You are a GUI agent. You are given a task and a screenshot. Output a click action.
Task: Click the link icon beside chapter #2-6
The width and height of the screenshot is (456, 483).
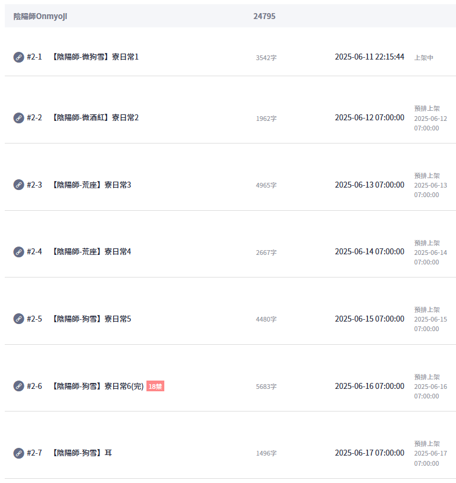click(19, 386)
